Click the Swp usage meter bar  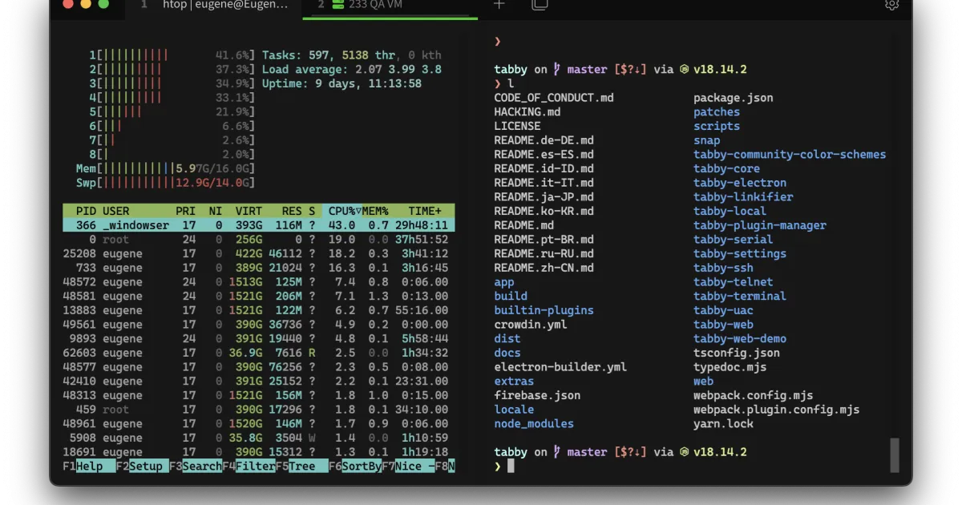(x=165, y=183)
